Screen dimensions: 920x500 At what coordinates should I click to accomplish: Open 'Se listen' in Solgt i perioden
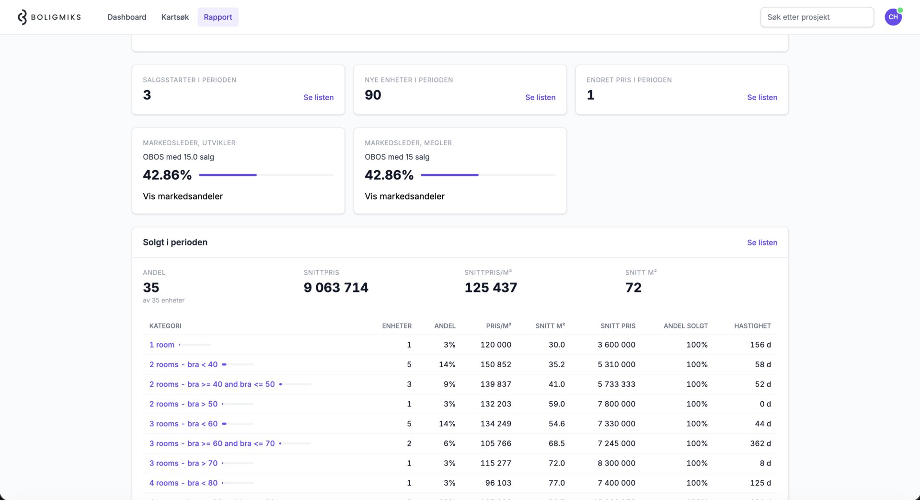(x=762, y=243)
